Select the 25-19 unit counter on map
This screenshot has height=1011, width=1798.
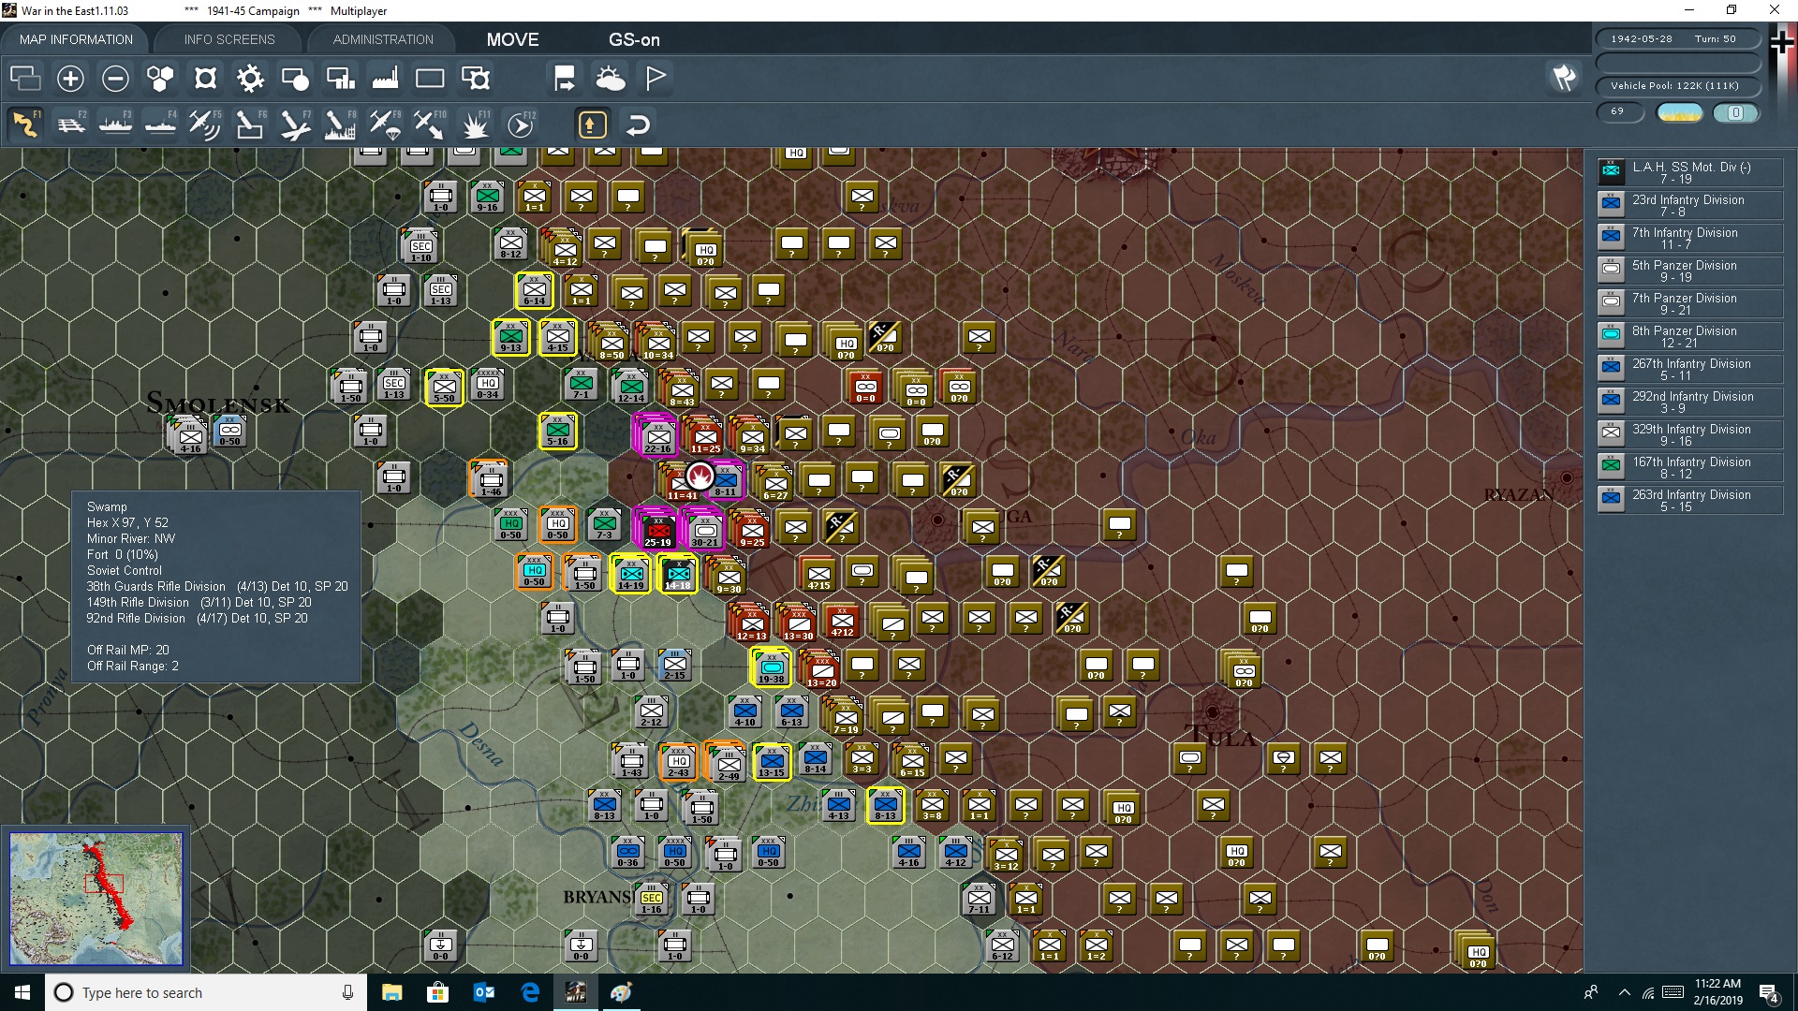coord(657,530)
